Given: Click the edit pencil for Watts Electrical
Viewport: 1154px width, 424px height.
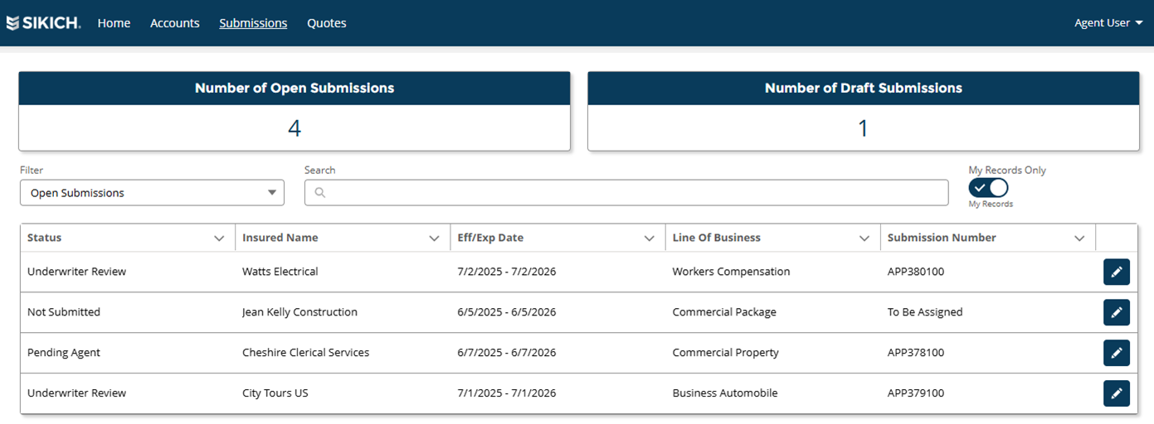Looking at the screenshot, I should point(1116,272).
